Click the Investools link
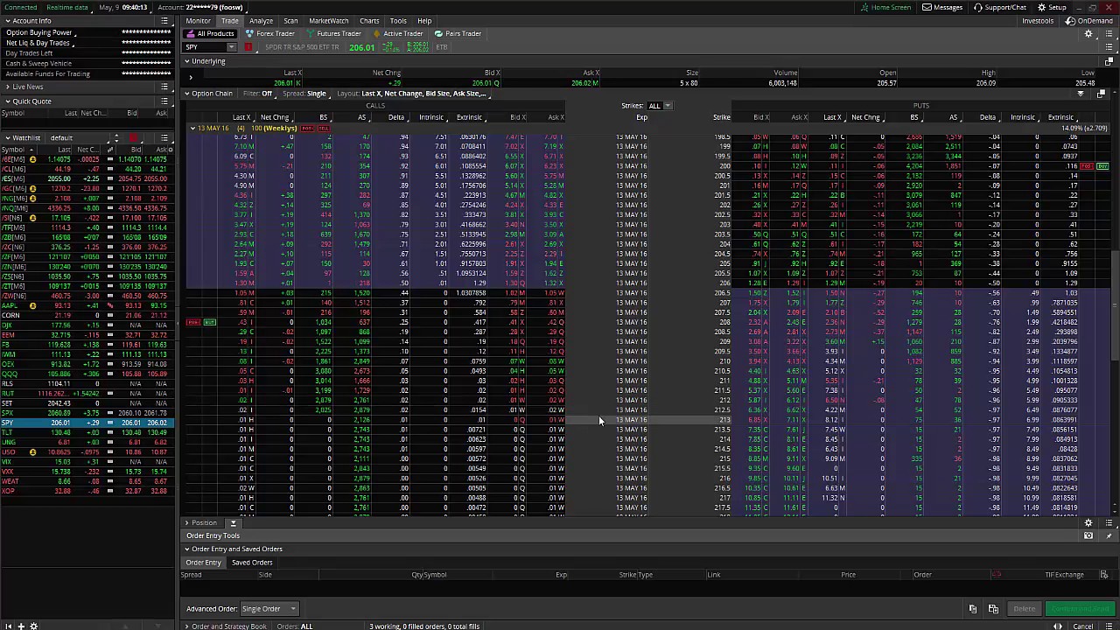The image size is (1120, 630). (x=1038, y=21)
